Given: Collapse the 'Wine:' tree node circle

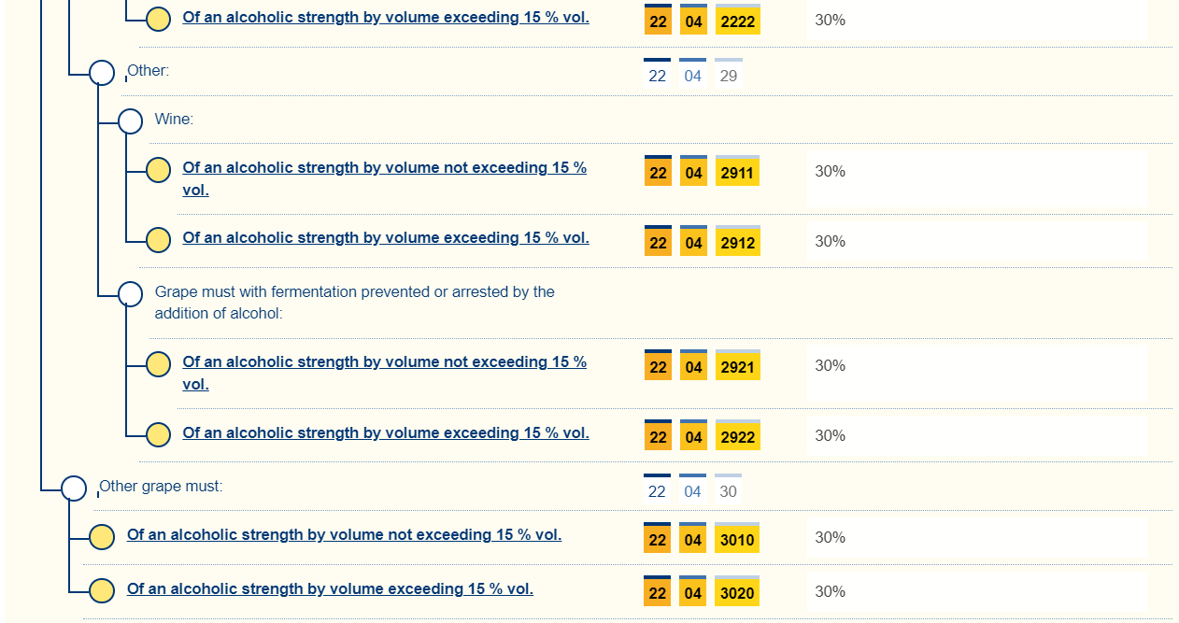Looking at the screenshot, I should (x=130, y=120).
